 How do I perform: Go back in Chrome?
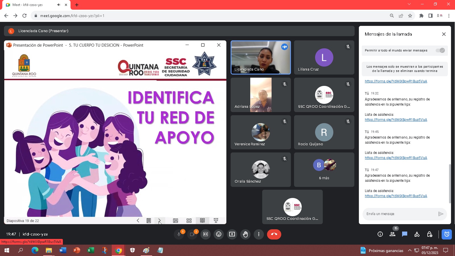coord(6,16)
